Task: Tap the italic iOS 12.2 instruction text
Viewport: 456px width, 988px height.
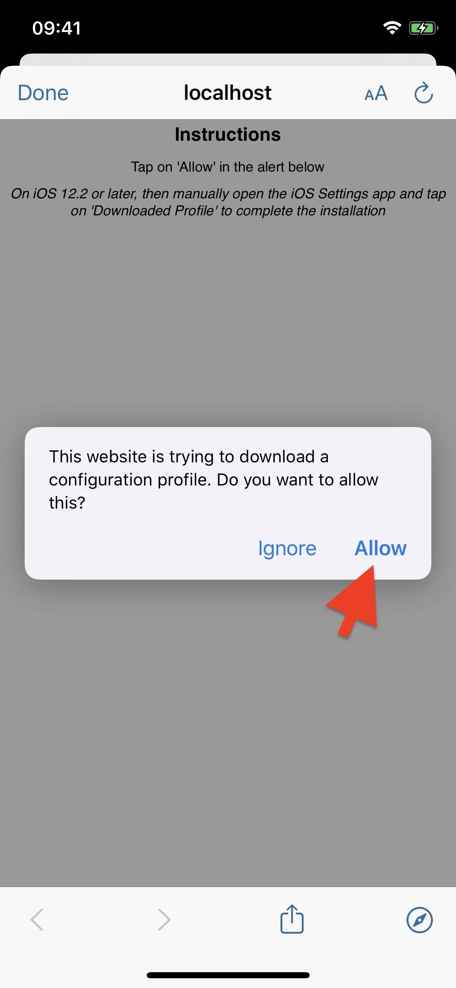Action: pos(228,202)
